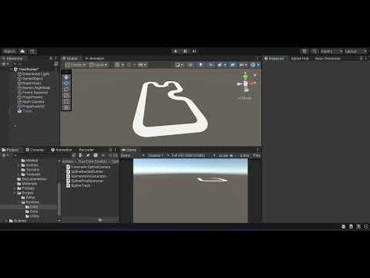Select the Core folder in Project tree
Image resolution: width=370 pixels, height=278 pixels.
34,207
